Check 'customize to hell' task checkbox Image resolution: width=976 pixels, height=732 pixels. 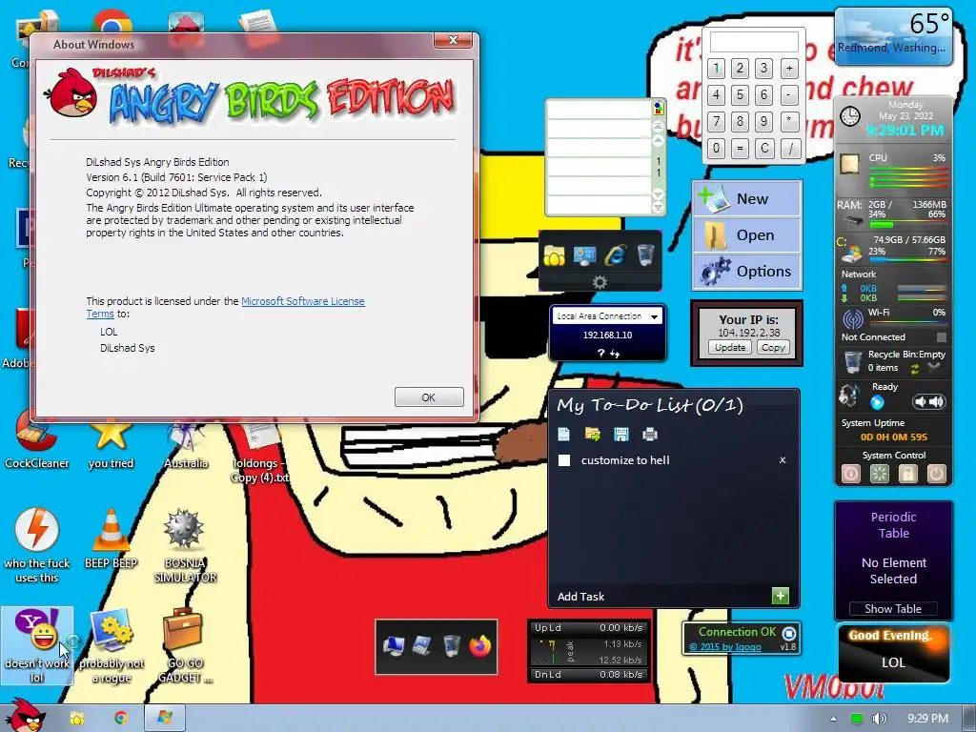(564, 460)
